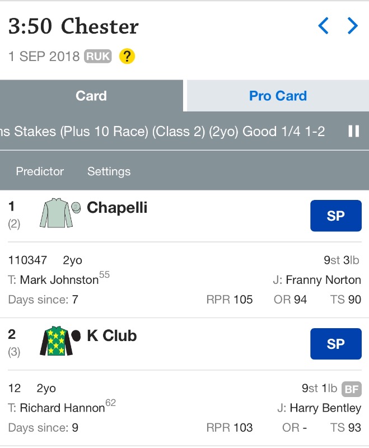Select SP odds button for K Club
The width and height of the screenshot is (369, 448).
tap(335, 343)
